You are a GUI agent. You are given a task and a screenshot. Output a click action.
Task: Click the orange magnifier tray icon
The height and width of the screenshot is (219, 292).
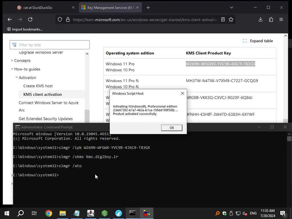coord(217,213)
